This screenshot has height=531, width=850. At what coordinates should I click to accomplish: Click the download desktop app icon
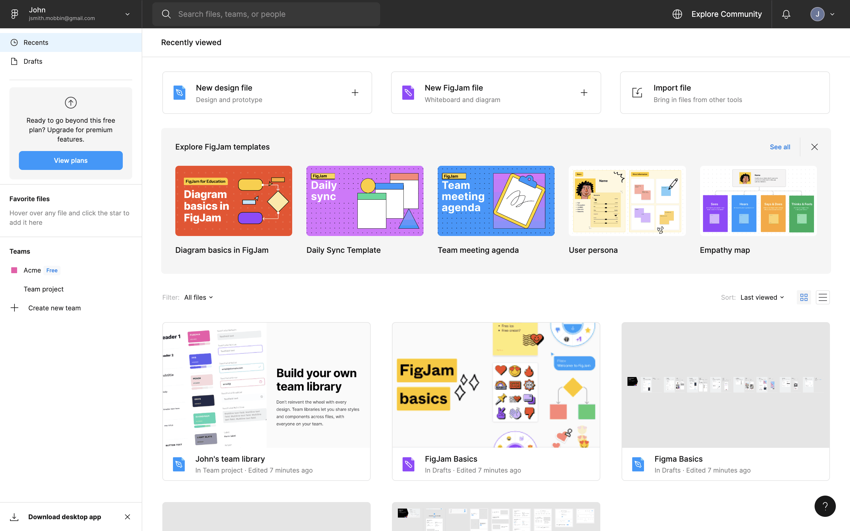click(x=14, y=517)
